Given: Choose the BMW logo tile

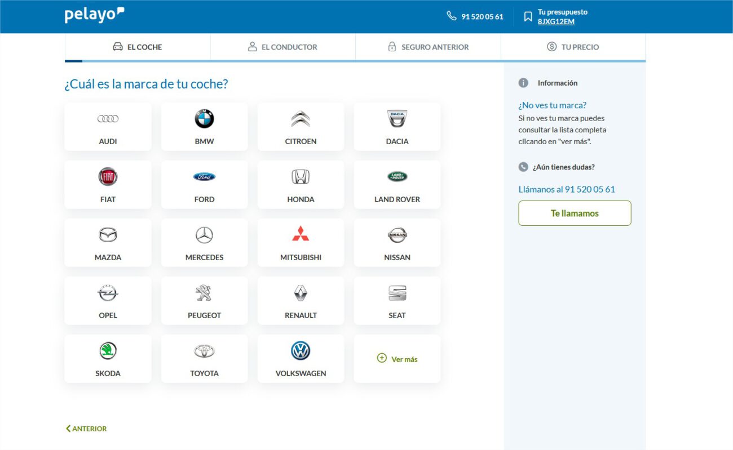Looking at the screenshot, I should [x=204, y=119].
